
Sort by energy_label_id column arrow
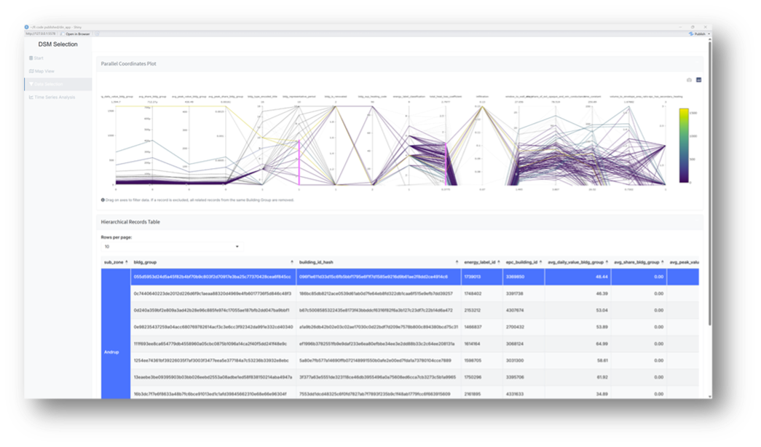(x=498, y=262)
